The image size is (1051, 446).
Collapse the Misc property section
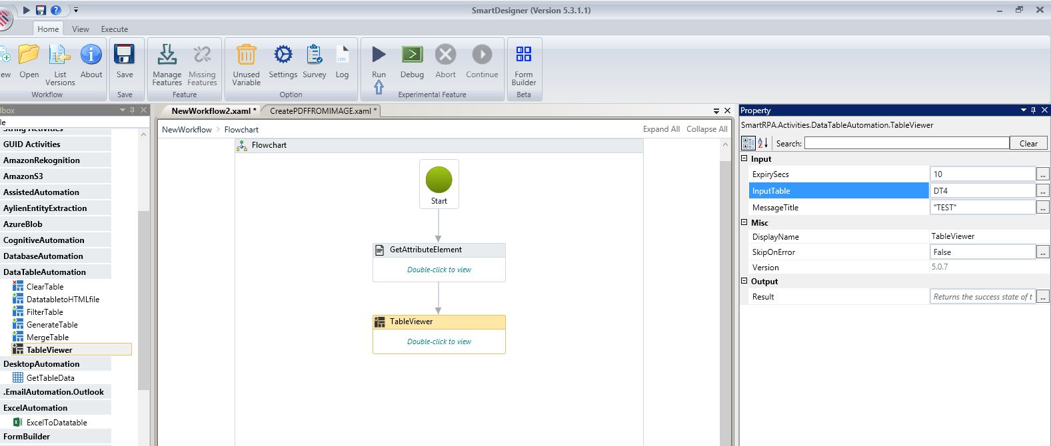[x=744, y=223]
